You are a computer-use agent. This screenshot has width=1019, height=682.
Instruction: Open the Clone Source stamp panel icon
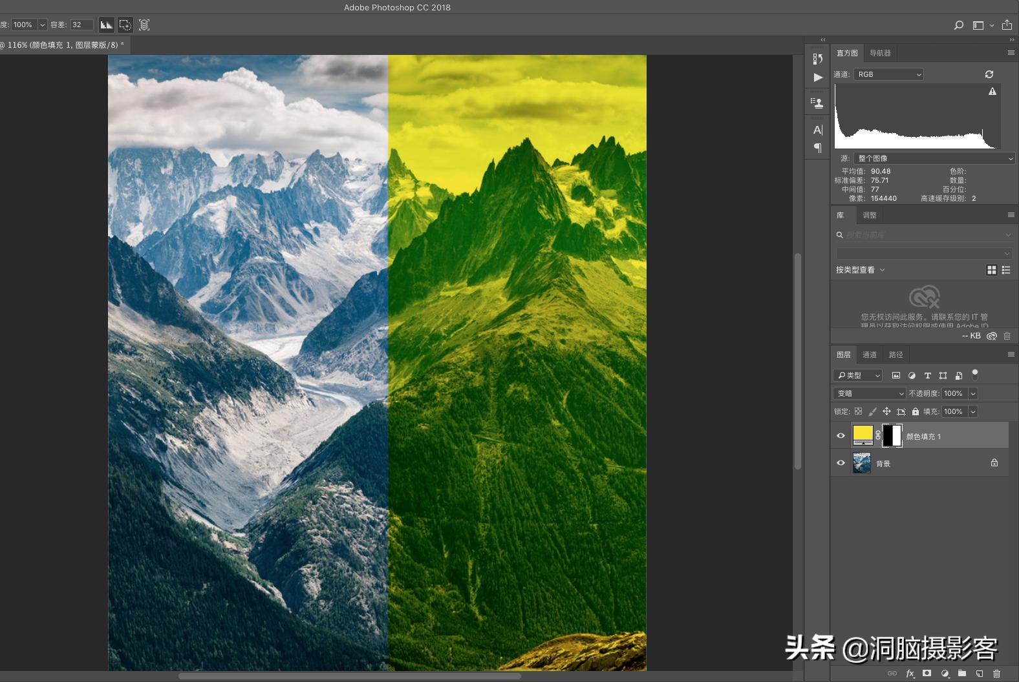tap(817, 103)
